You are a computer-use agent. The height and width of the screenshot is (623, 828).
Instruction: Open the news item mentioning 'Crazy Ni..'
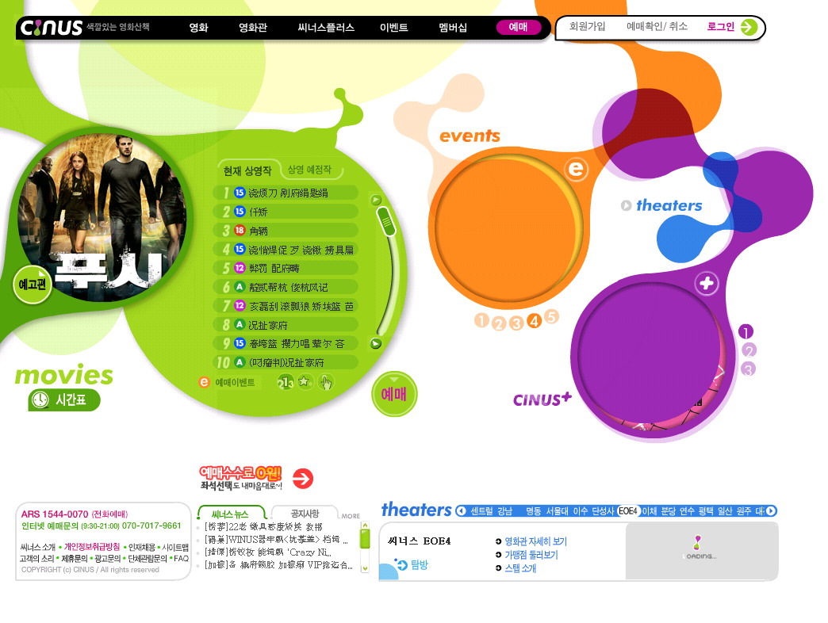(x=268, y=552)
